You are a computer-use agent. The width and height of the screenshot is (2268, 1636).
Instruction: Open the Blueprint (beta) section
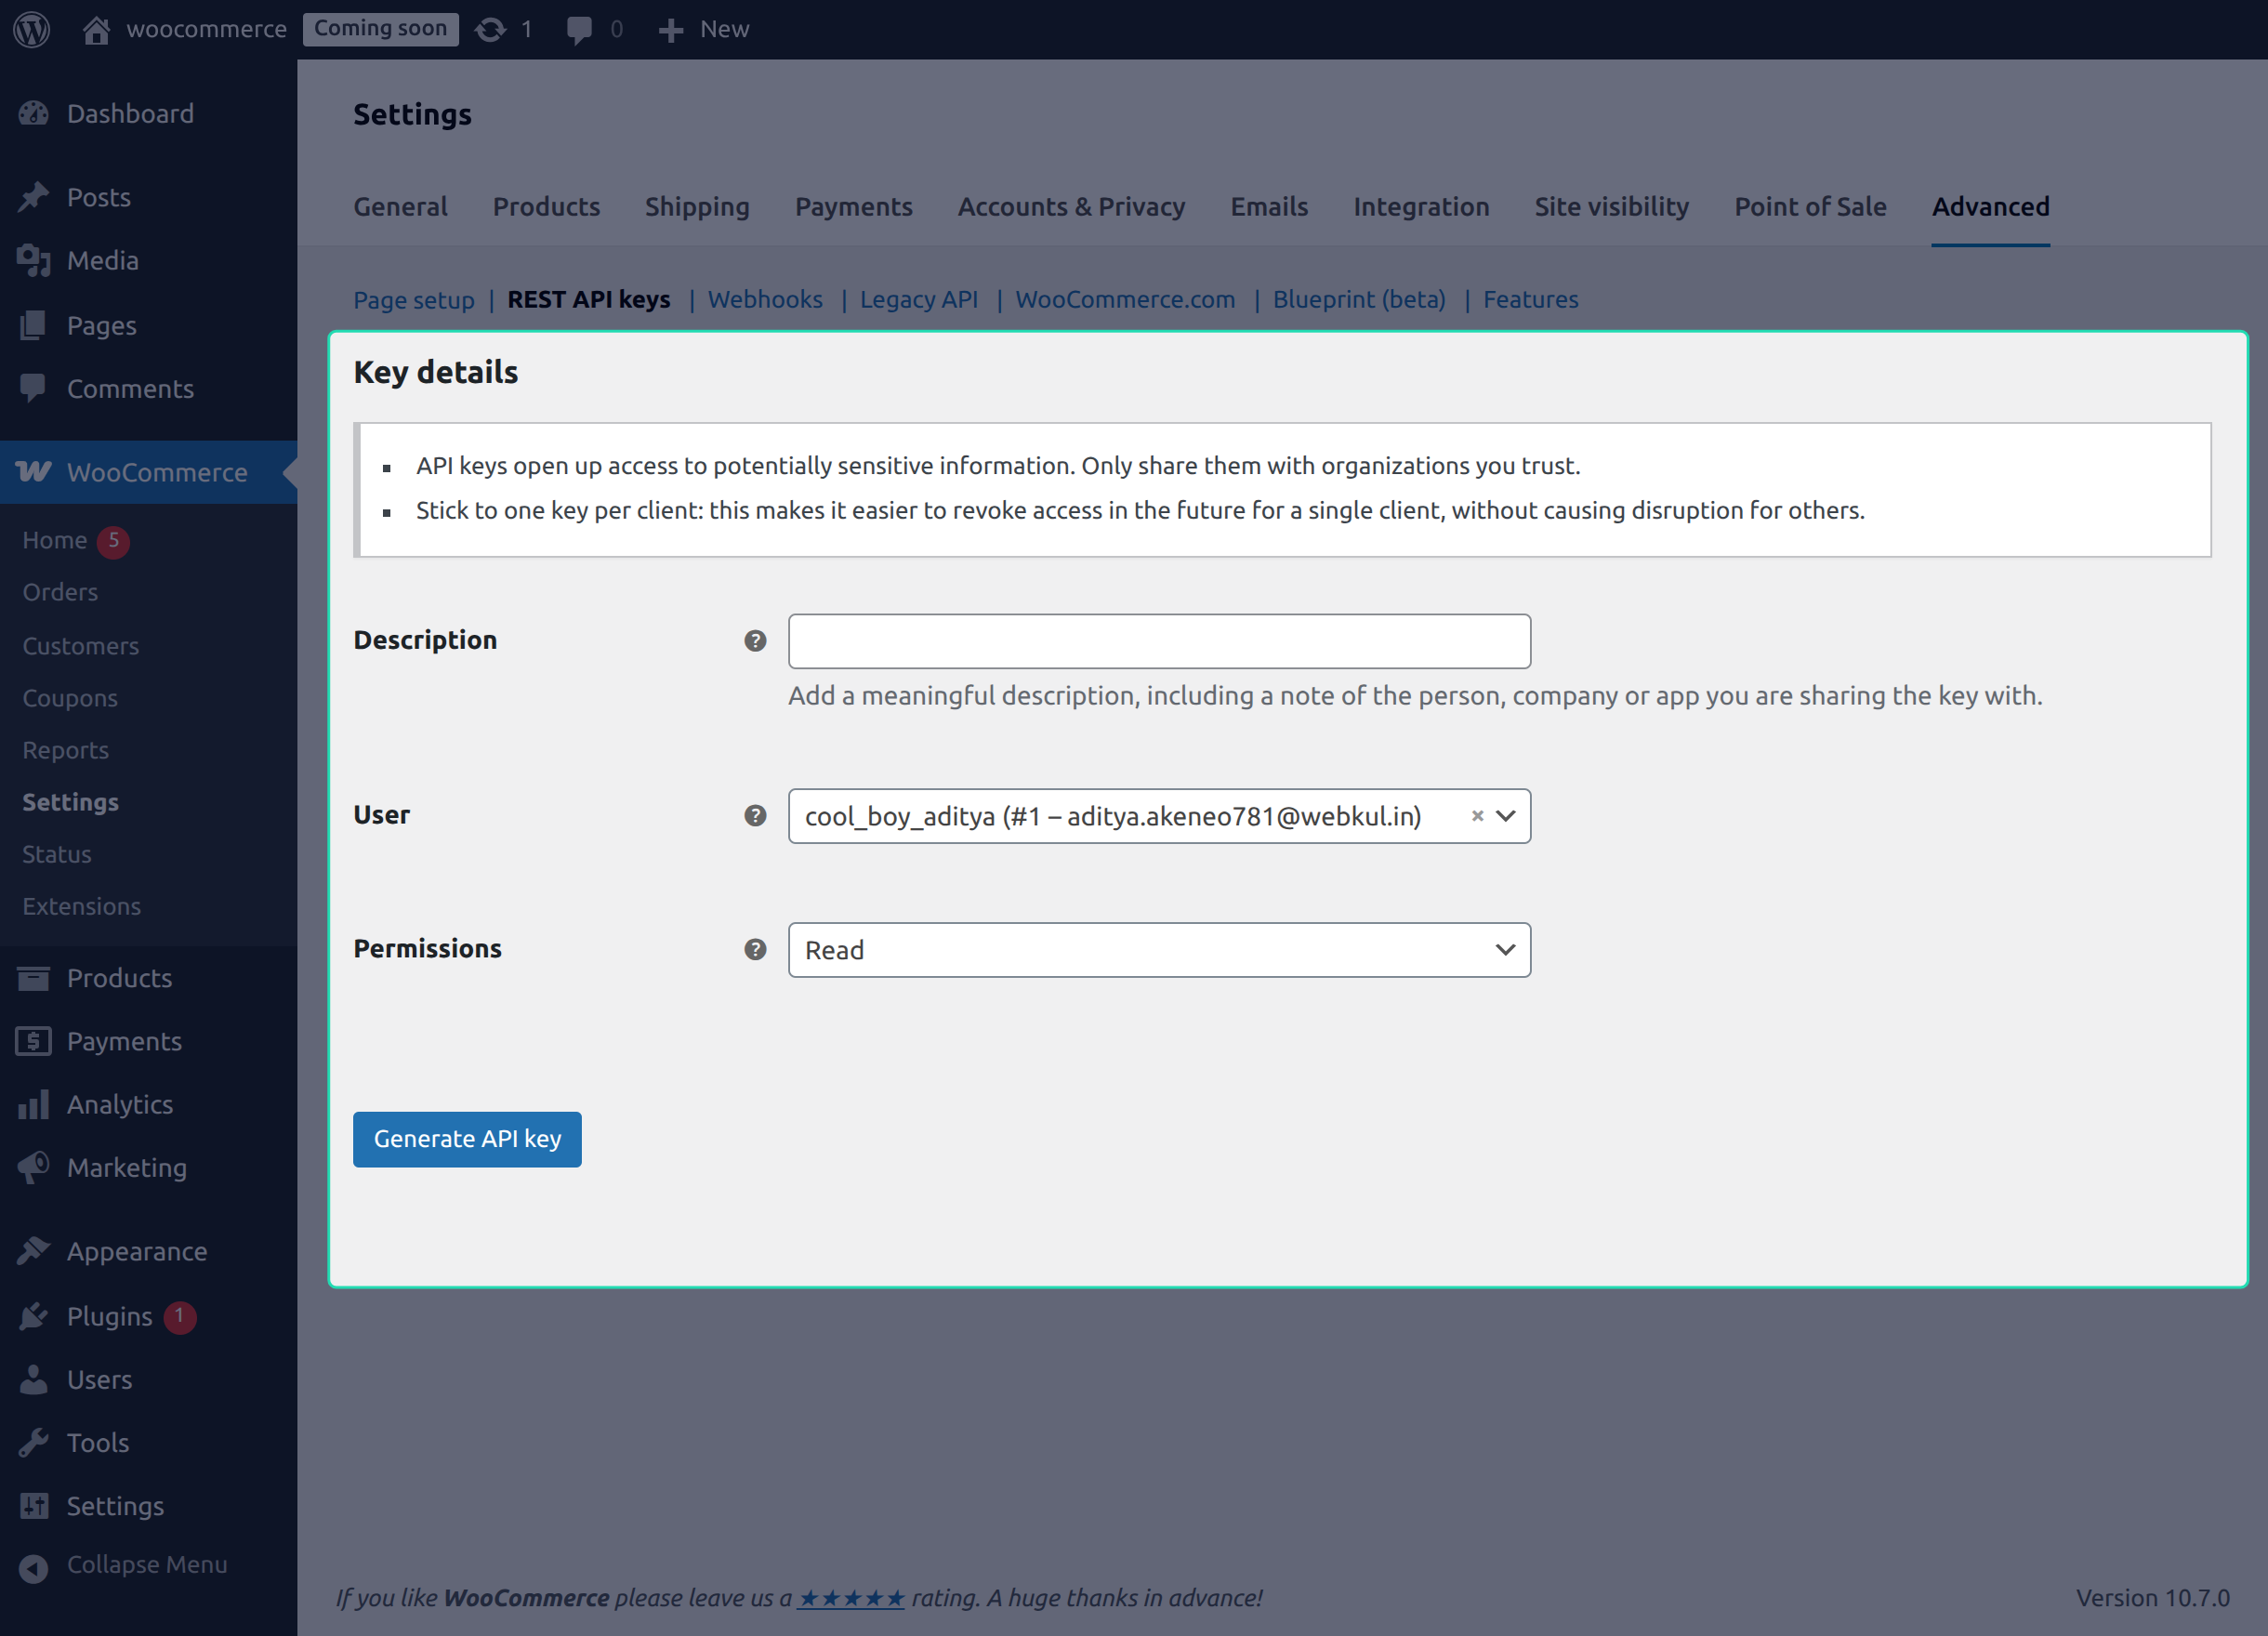(x=1359, y=299)
